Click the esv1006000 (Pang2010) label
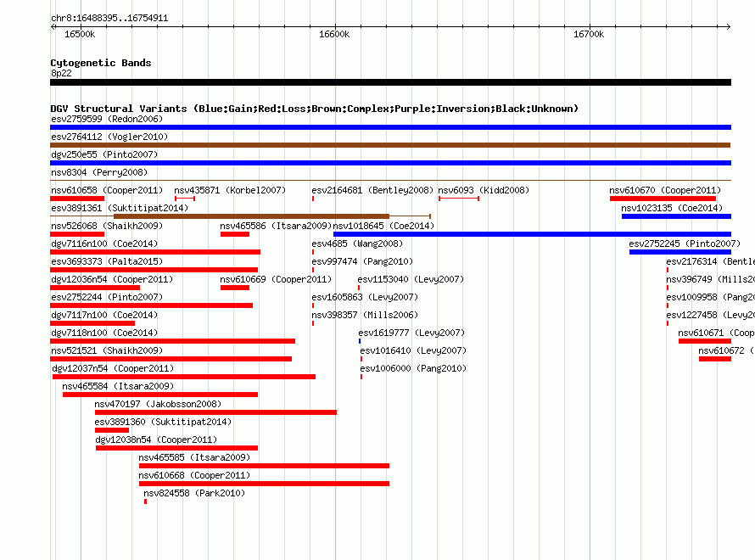The width and height of the screenshot is (755, 560). tap(414, 368)
